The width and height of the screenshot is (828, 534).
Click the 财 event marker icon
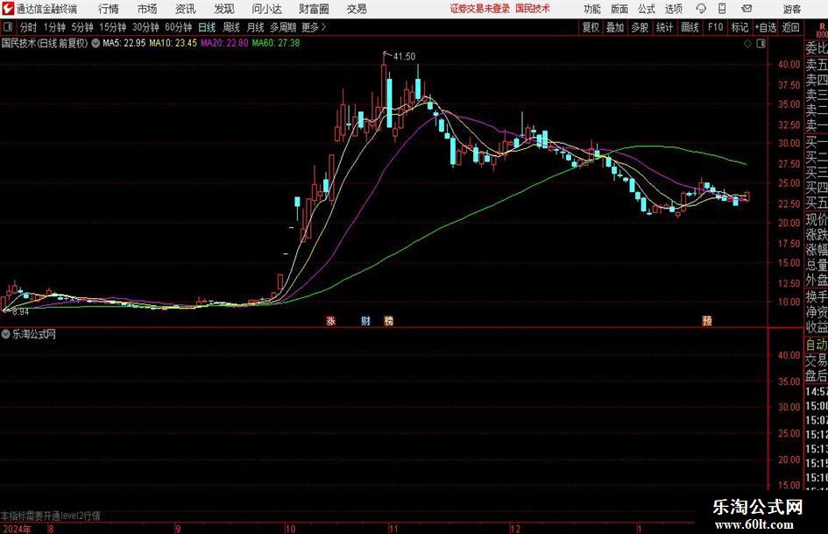coord(365,320)
